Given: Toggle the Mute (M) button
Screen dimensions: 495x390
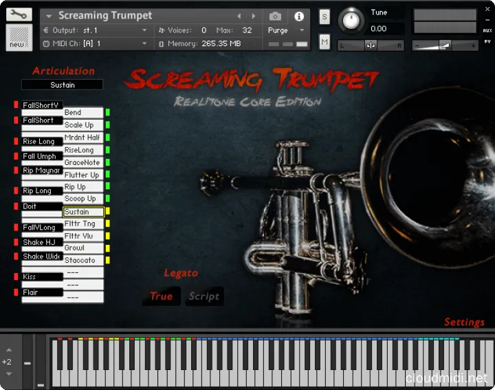Looking at the screenshot, I should (x=324, y=42).
